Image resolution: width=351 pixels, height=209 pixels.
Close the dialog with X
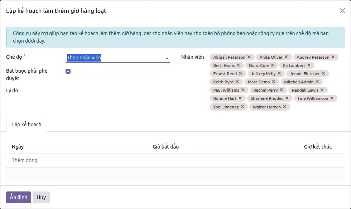point(342,11)
